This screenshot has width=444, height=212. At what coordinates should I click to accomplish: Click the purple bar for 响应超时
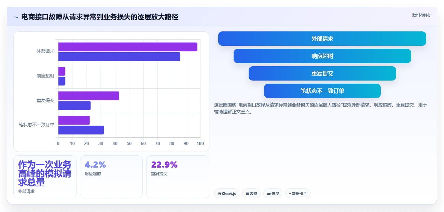coord(61,71)
